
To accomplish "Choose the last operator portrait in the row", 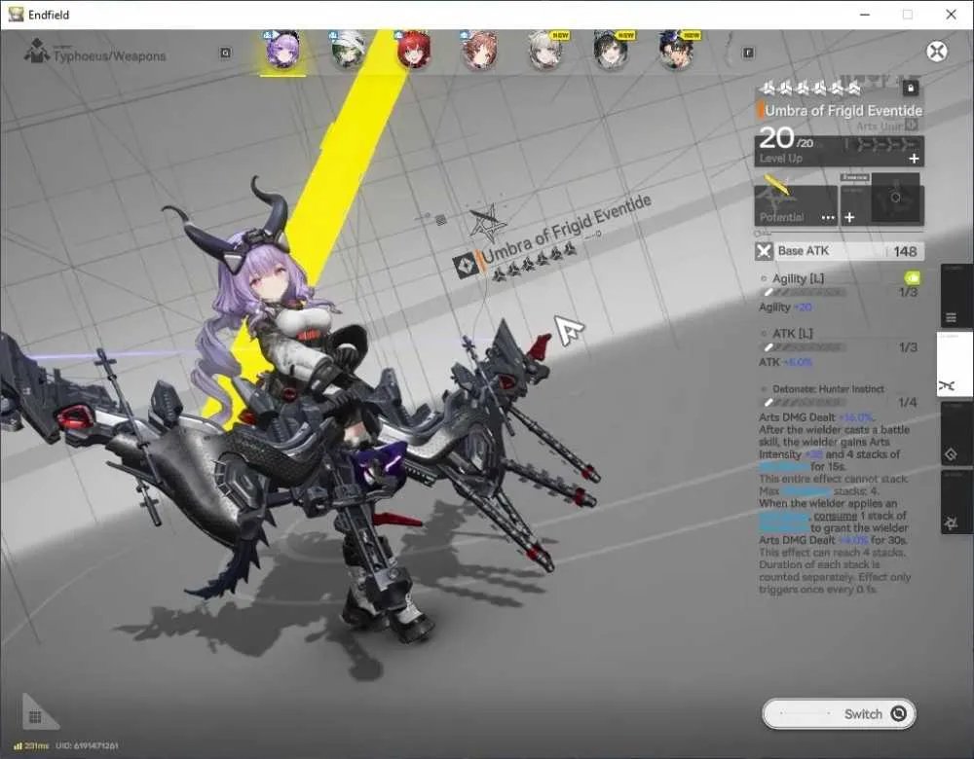I will coord(677,50).
